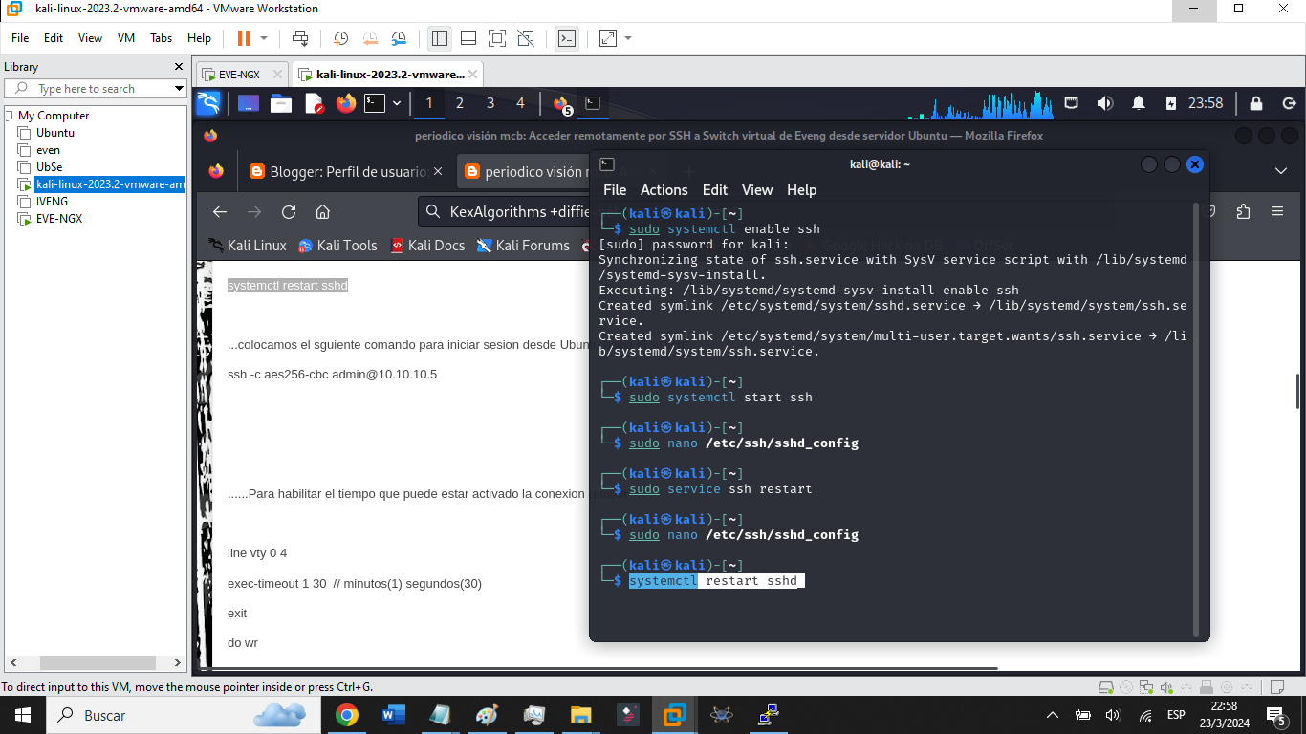Screen dimensions: 1306x734
Task: Click the Kali log out icon
Action: (x=1289, y=103)
